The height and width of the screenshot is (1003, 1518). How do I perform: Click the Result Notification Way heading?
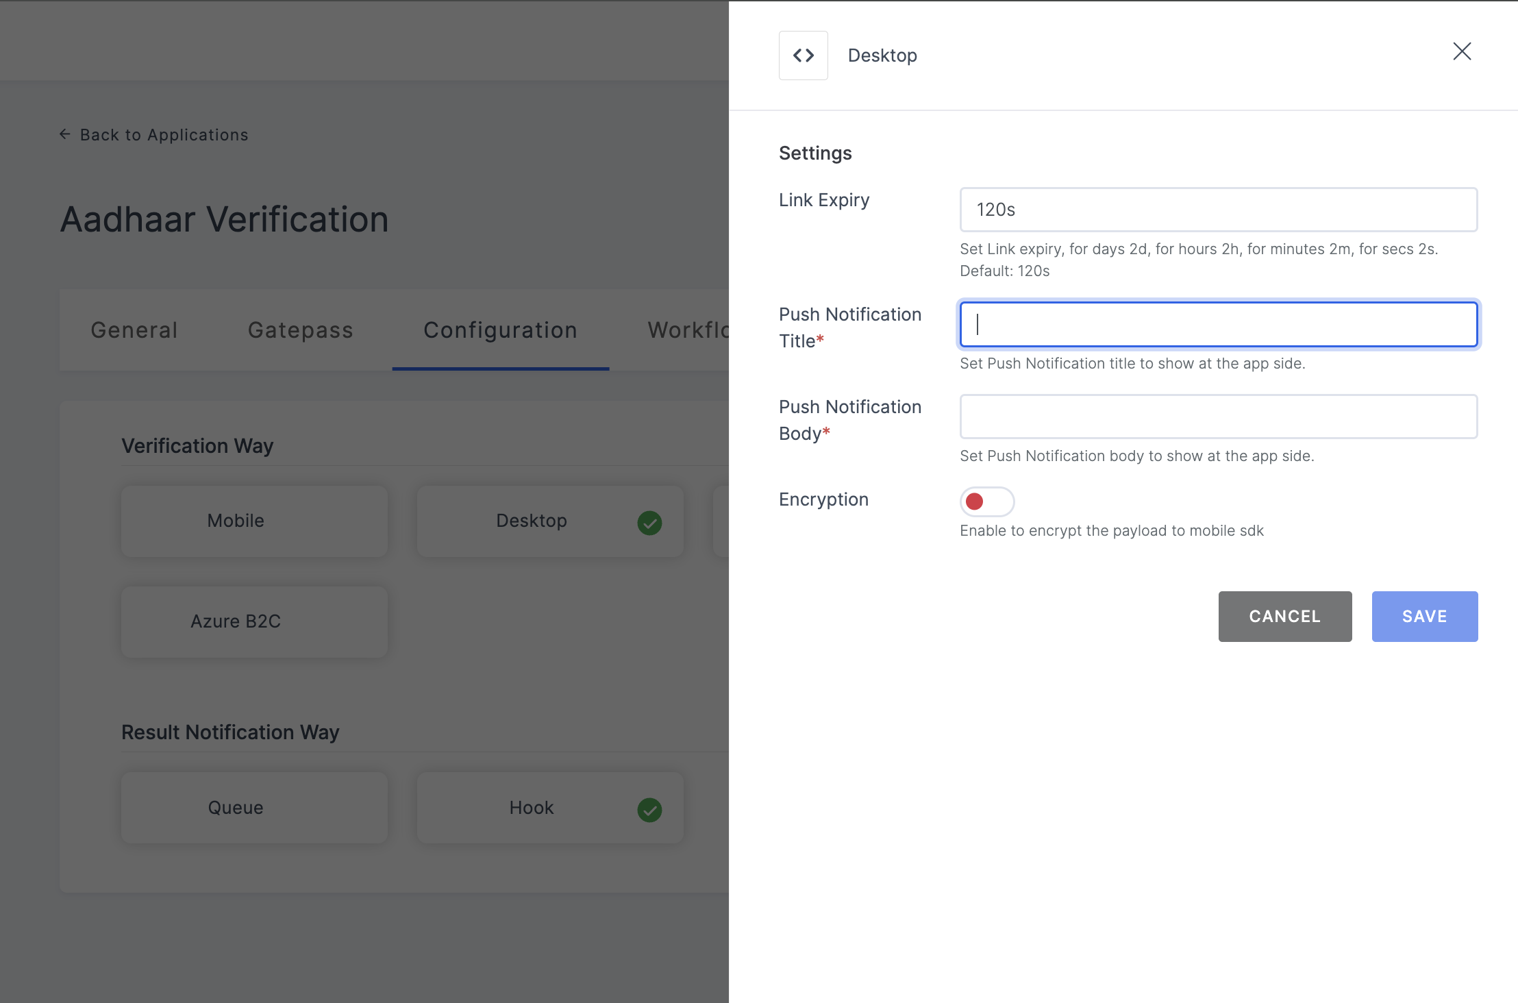230,732
